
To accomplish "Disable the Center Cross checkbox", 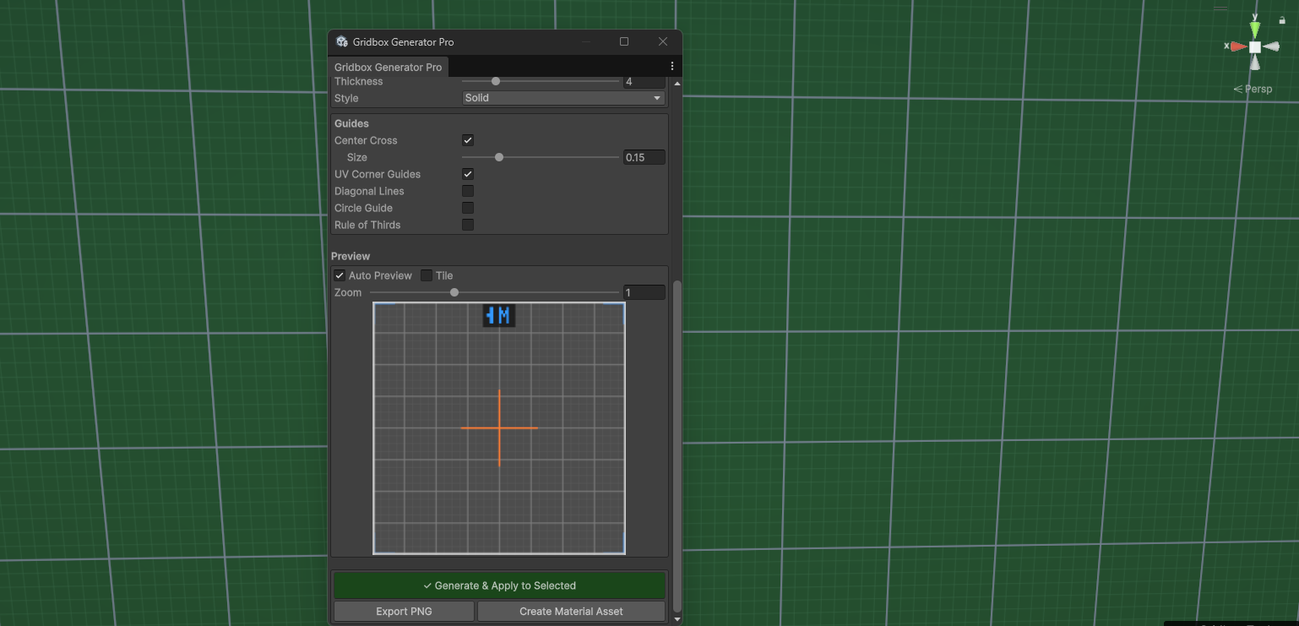I will pos(468,140).
